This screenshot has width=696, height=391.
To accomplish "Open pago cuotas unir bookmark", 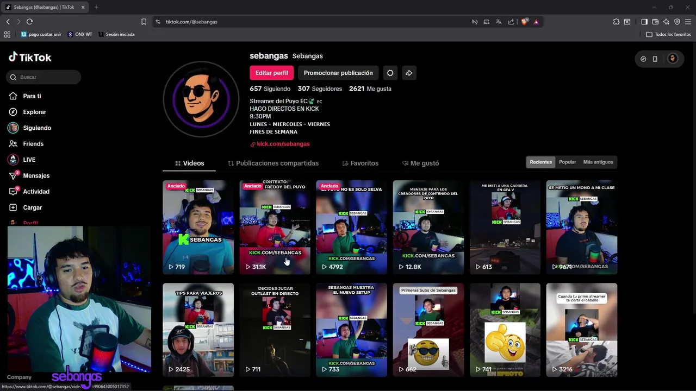I will tap(41, 34).
